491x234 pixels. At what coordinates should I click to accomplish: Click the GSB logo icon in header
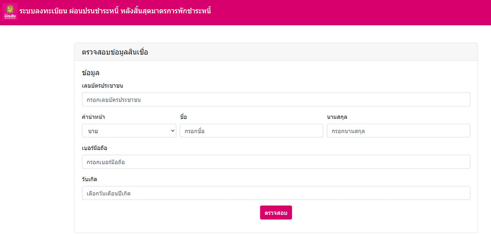(10, 12)
